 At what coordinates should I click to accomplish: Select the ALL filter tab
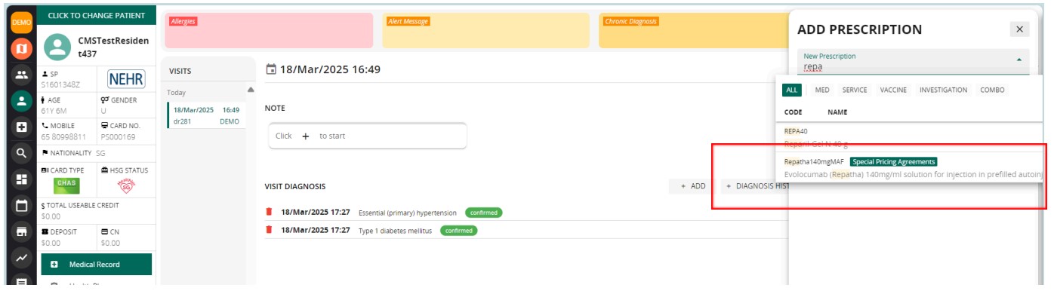point(792,90)
